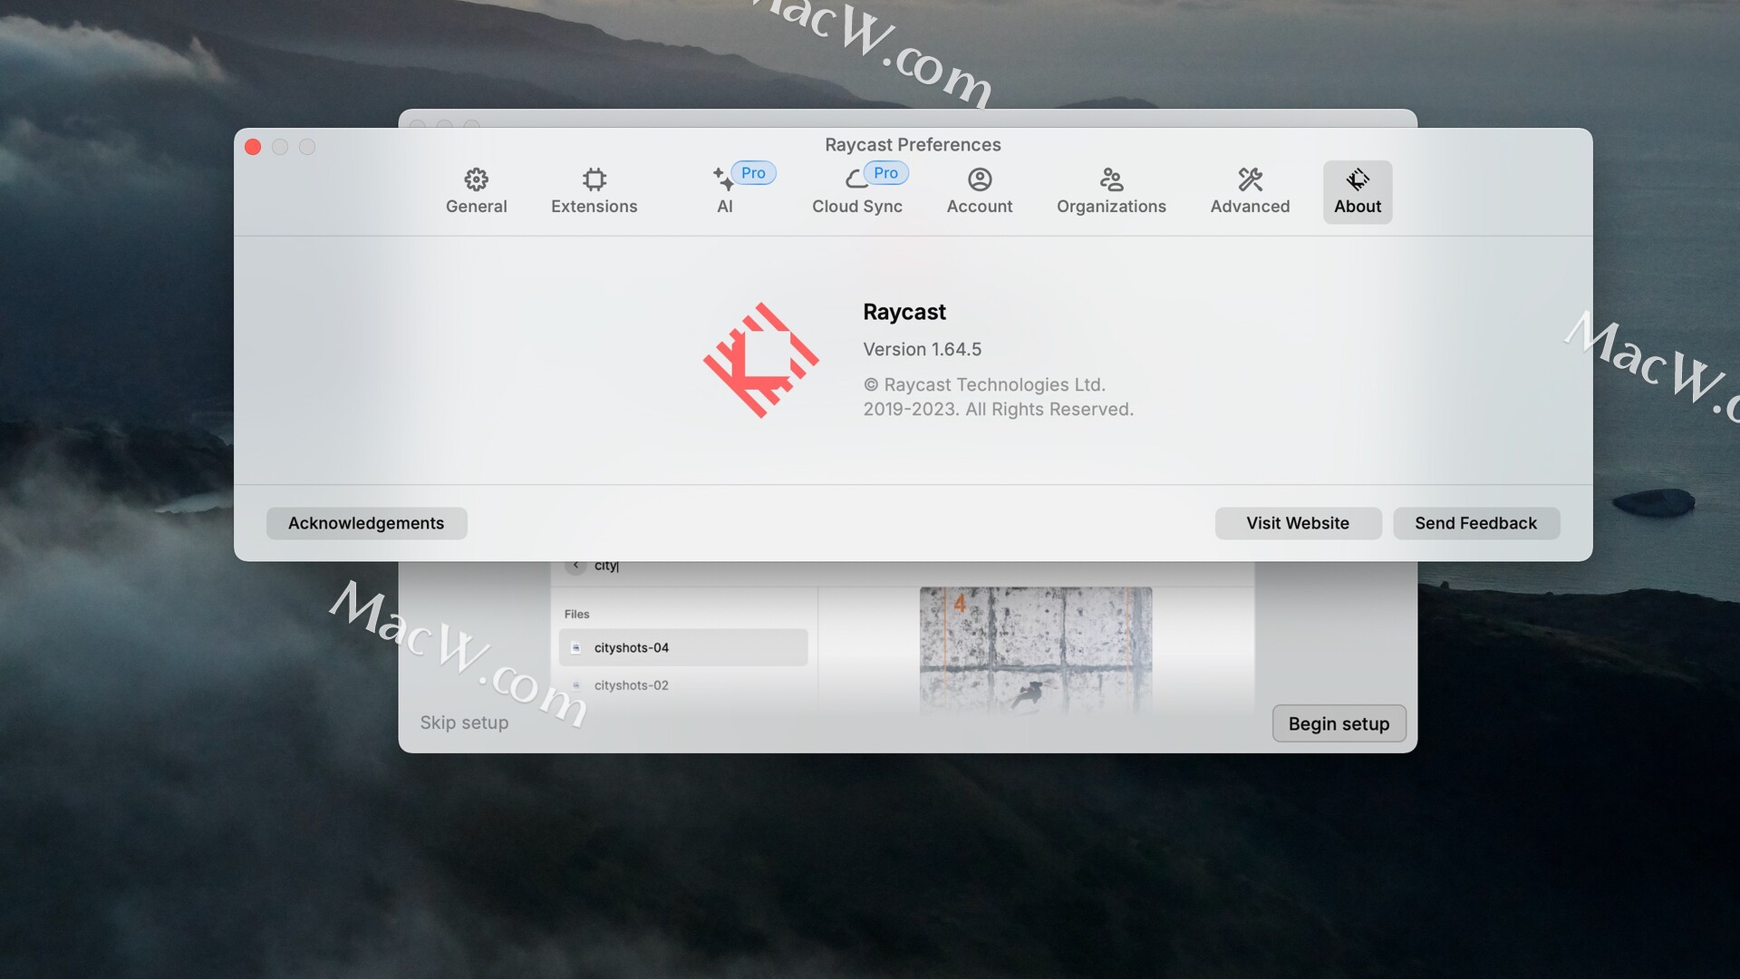Click Skip setup in the background window

pyautogui.click(x=464, y=722)
